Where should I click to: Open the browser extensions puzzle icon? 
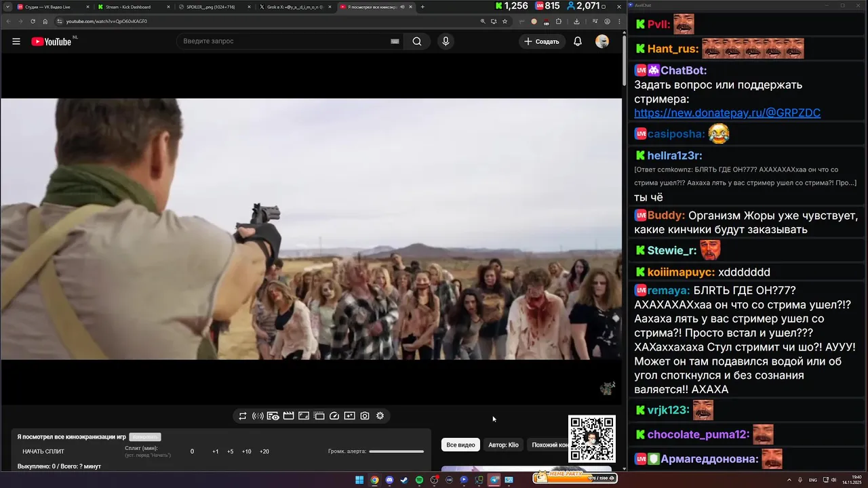(559, 21)
